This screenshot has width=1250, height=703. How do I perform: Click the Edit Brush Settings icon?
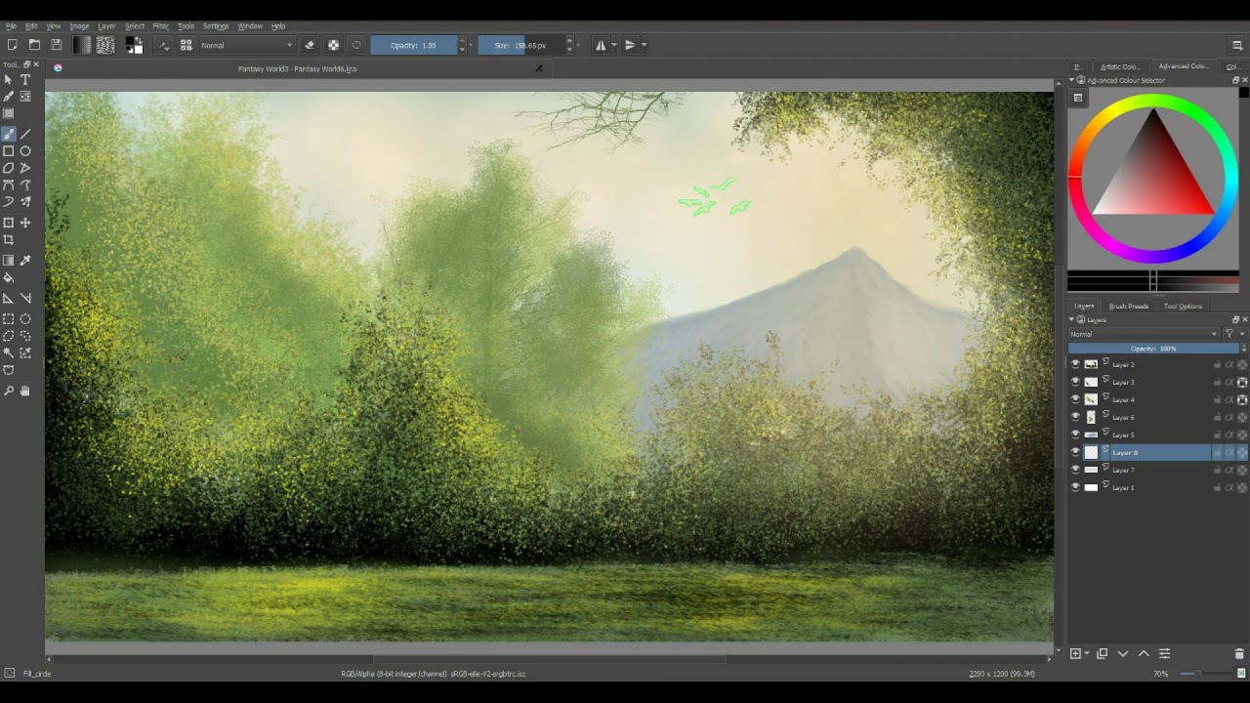(163, 45)
